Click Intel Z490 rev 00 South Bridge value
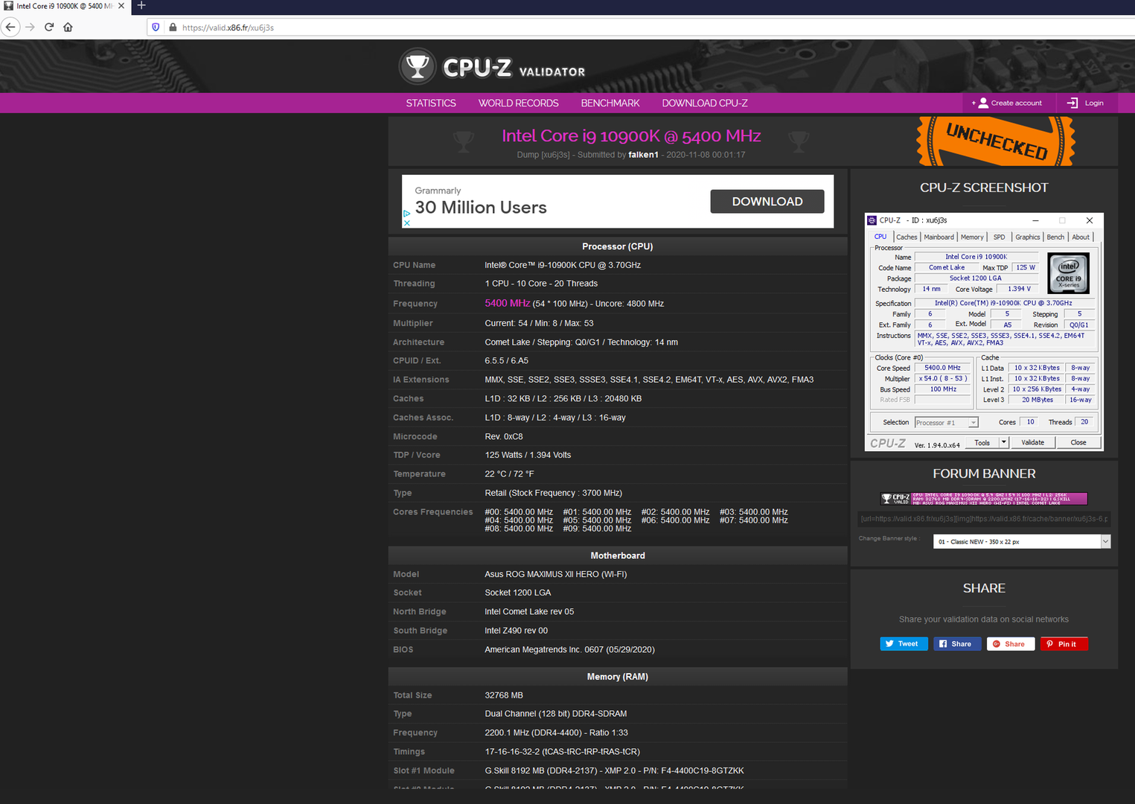Image resolution: width=1135 pixels, height=804 pixels. [516, 631]
